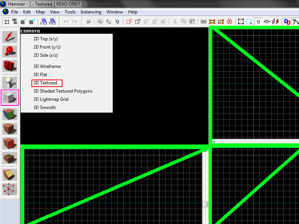Click Load Window State icon
Screen dimensions: 299x224
pyautogui.click(x=44, y=22)
